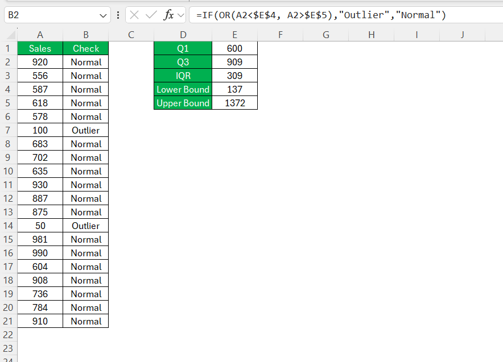This screenshot has width=503, height=362.
Task: Select the IQR cell
Action: tap(183, 76)
